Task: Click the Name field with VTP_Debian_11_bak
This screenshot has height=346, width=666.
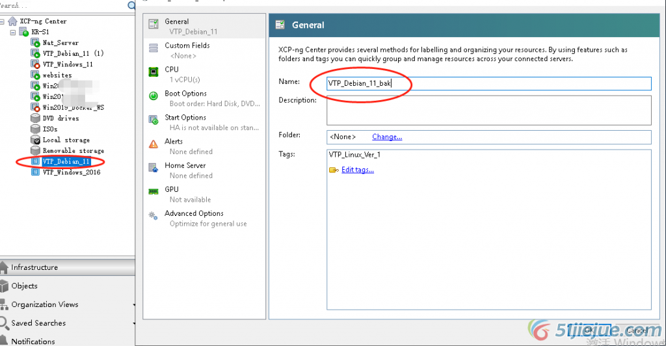Action: click(x=488, y=83)
